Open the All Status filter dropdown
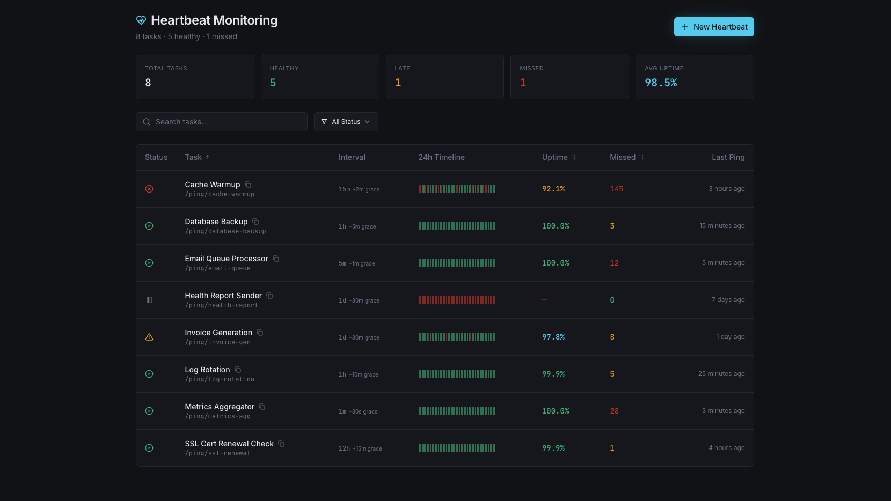The width and height of the screenshot is (891, 501). pyautogui.click(x=346, y=122)
